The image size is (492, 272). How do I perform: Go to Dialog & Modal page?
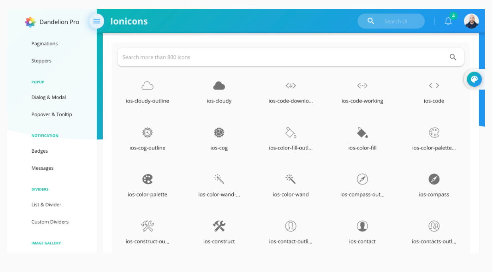(x=49, y=97)
